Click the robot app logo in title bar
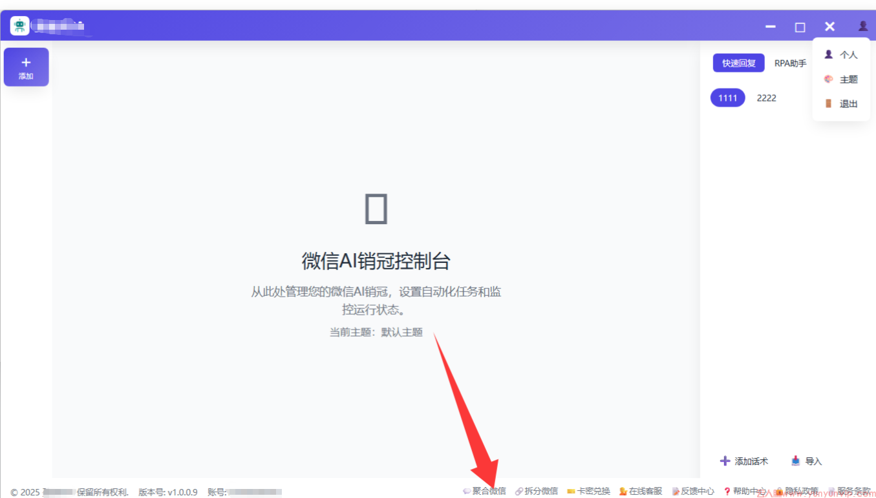This screenshot has width=876, height=498. [19, 26]
